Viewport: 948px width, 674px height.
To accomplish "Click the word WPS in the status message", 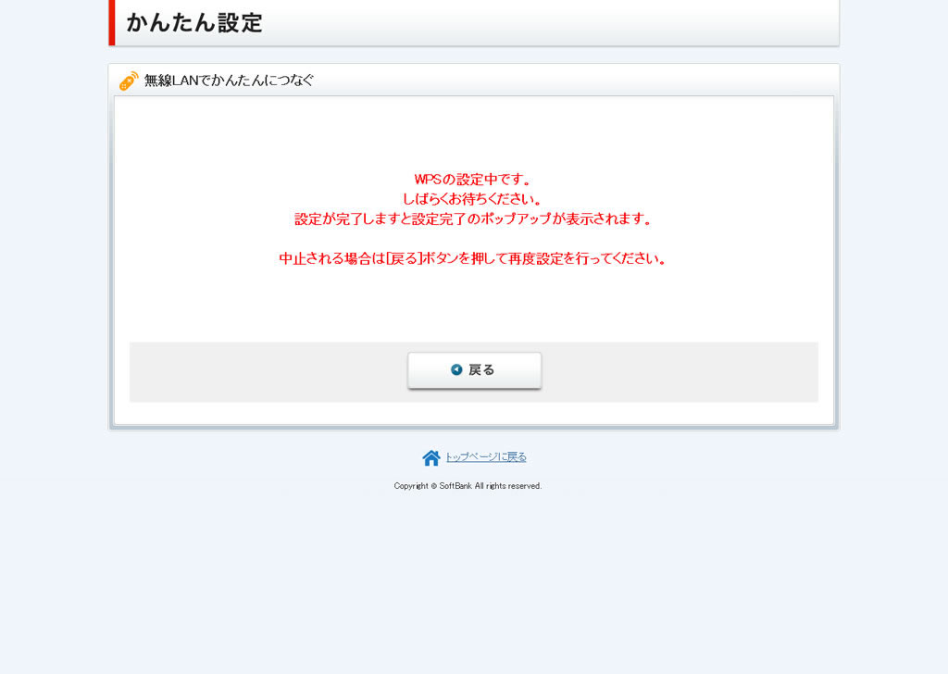I will (428, 179).
